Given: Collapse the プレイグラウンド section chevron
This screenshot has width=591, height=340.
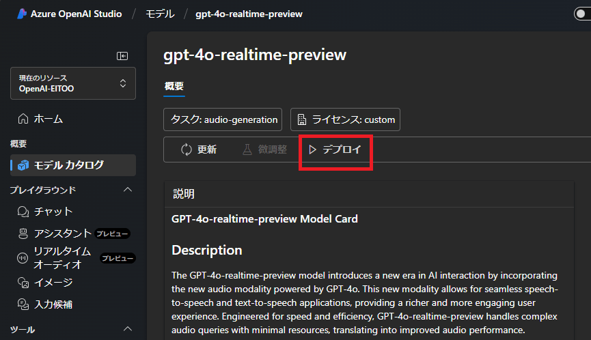Looking at the screenshot, I should tap(128, 189).
